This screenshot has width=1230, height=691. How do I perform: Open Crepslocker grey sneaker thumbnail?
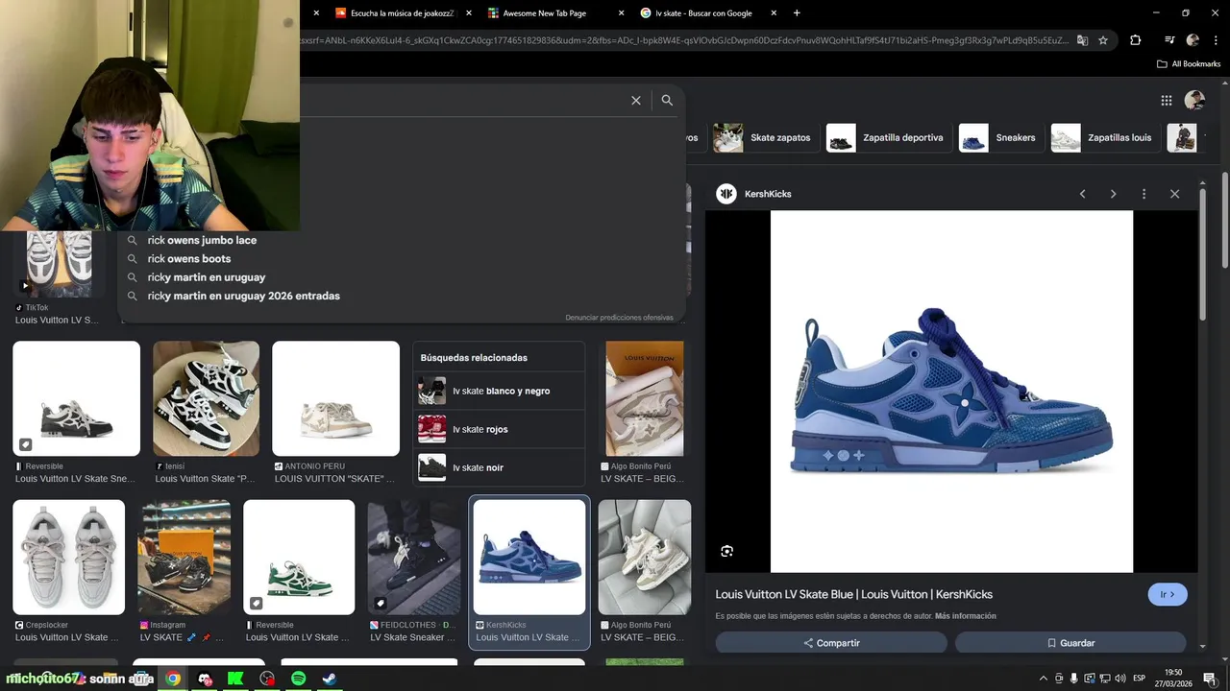[x=68, y=558]
